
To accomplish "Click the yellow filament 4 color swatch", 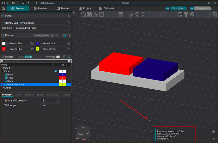I will [38, 49].
